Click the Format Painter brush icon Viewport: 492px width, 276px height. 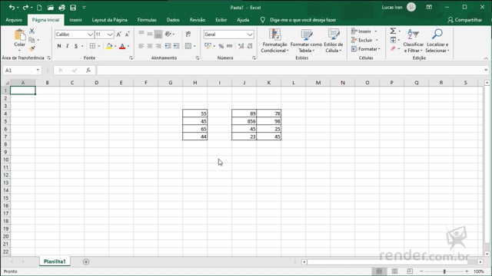32,48
